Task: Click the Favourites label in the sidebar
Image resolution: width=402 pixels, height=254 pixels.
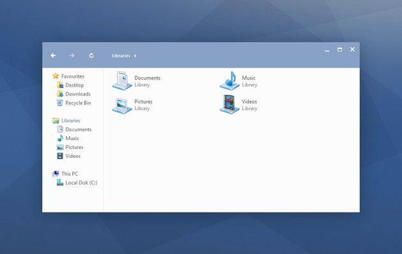Action: [x=73, y=76]
